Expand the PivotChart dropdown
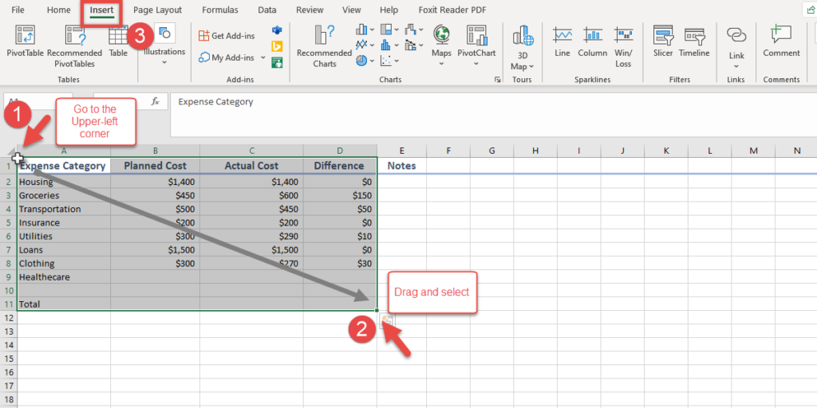The image size is (817, 408). [x=476, y=64]
